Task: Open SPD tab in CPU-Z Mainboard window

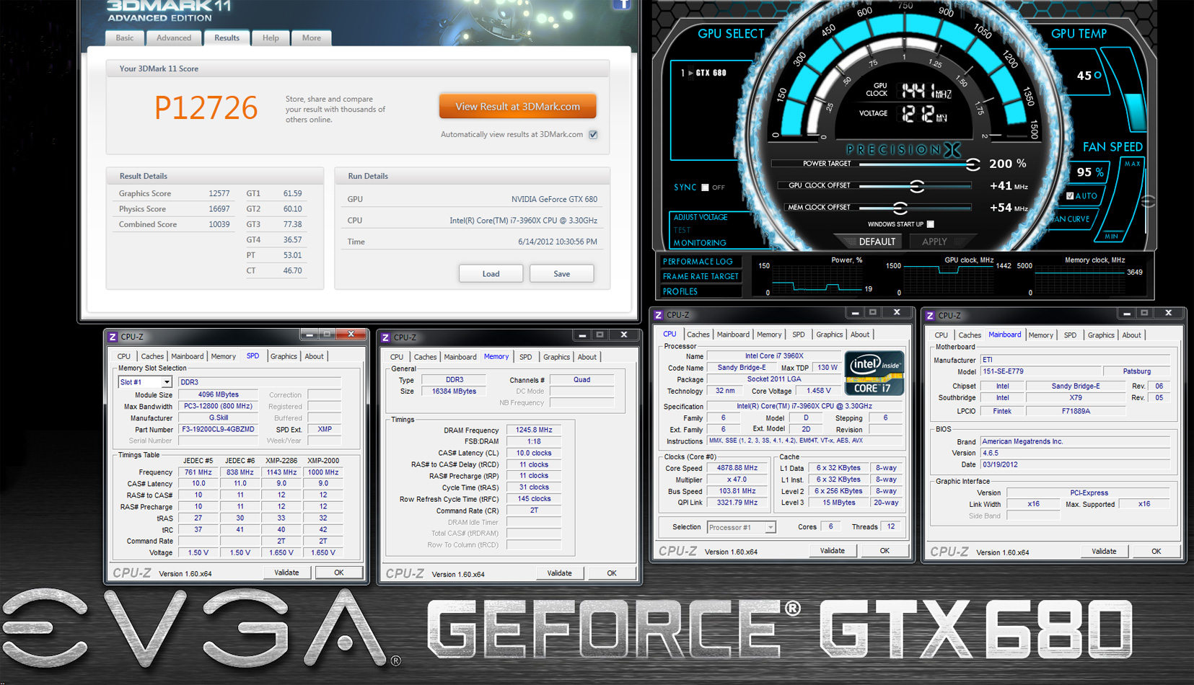Action: point(1070,335)
